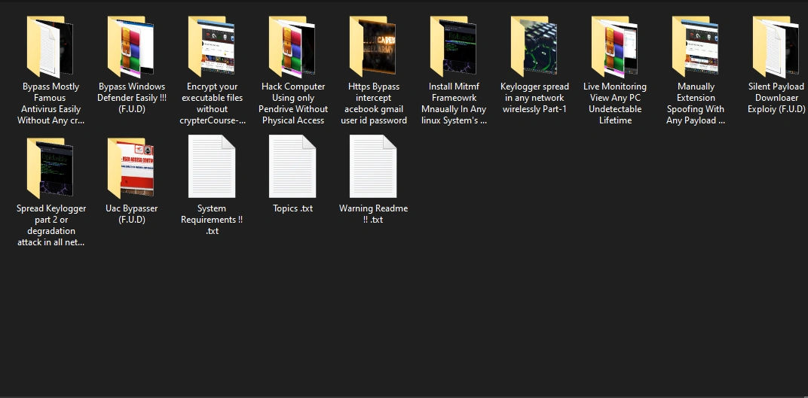Select the Install Mitmf Frameowrk folder icon

pyautogui.click(x=454, y=47)
